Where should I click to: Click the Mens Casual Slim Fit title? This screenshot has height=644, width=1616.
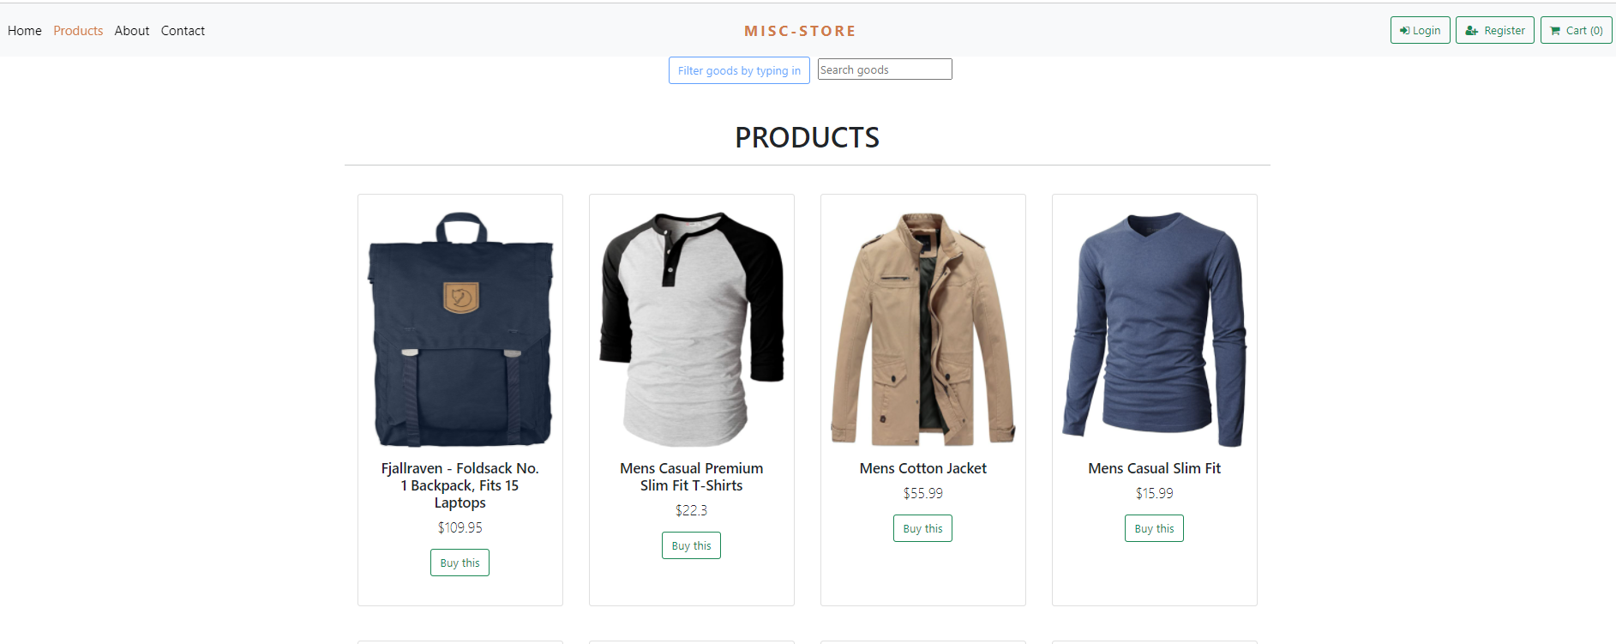[1155, 468]
